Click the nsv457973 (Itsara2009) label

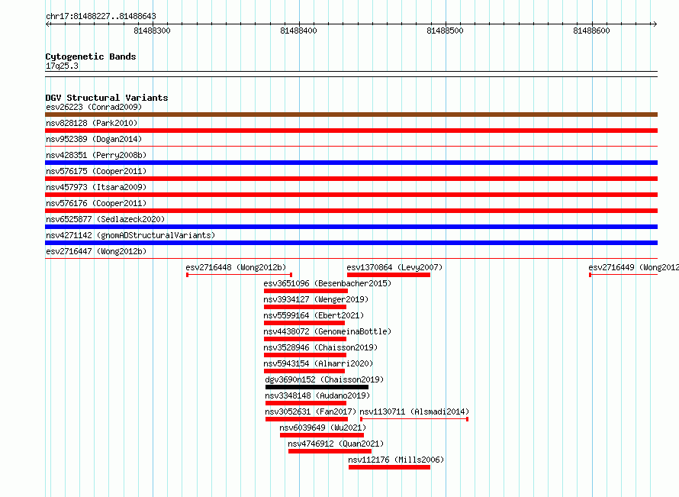[96, 187]
